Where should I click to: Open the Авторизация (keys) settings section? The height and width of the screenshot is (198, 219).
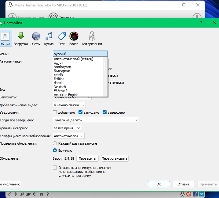pyautogui.click(x=92, y=38)
